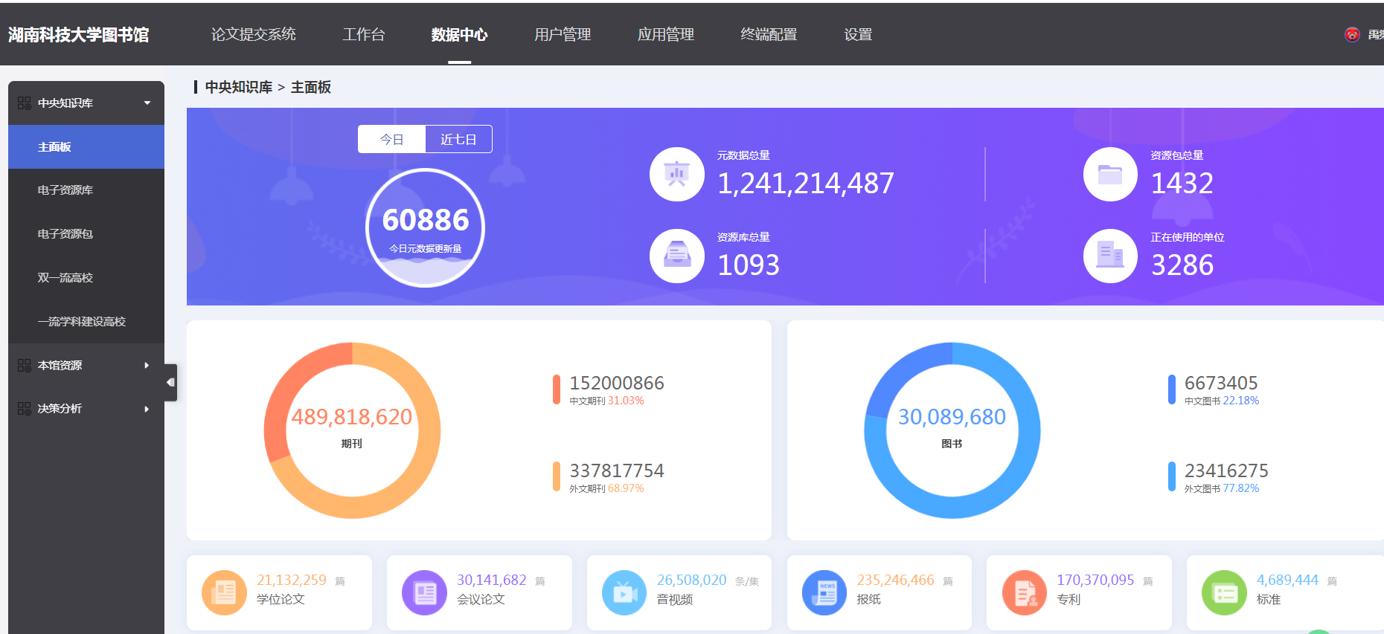Click the 学位论文 count 21,132,259

(292, 580)
